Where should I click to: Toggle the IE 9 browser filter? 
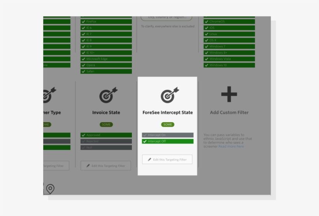[106, 46]
